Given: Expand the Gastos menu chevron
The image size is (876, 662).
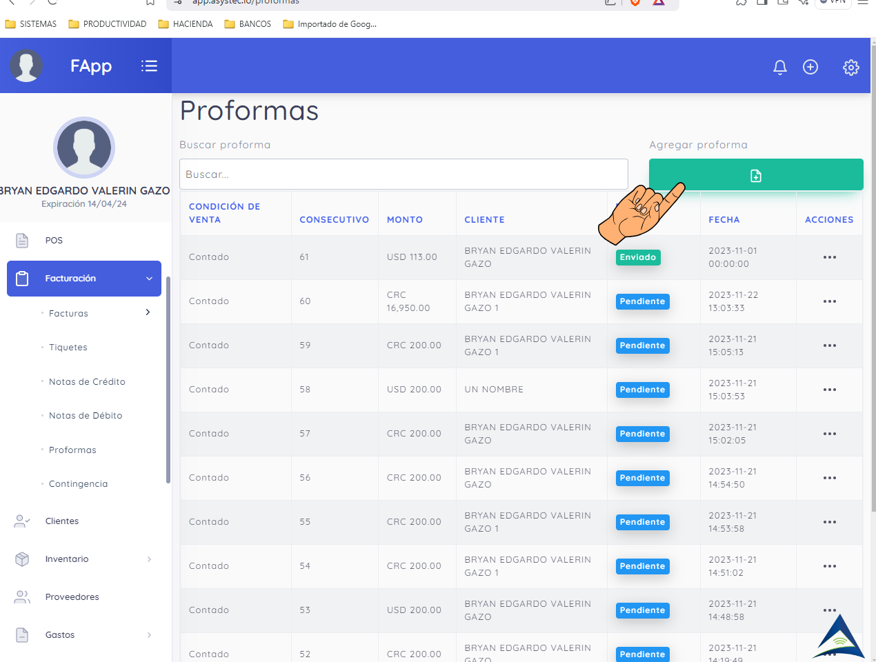Looking at the screenshot, I should click(x=149, y=635).
